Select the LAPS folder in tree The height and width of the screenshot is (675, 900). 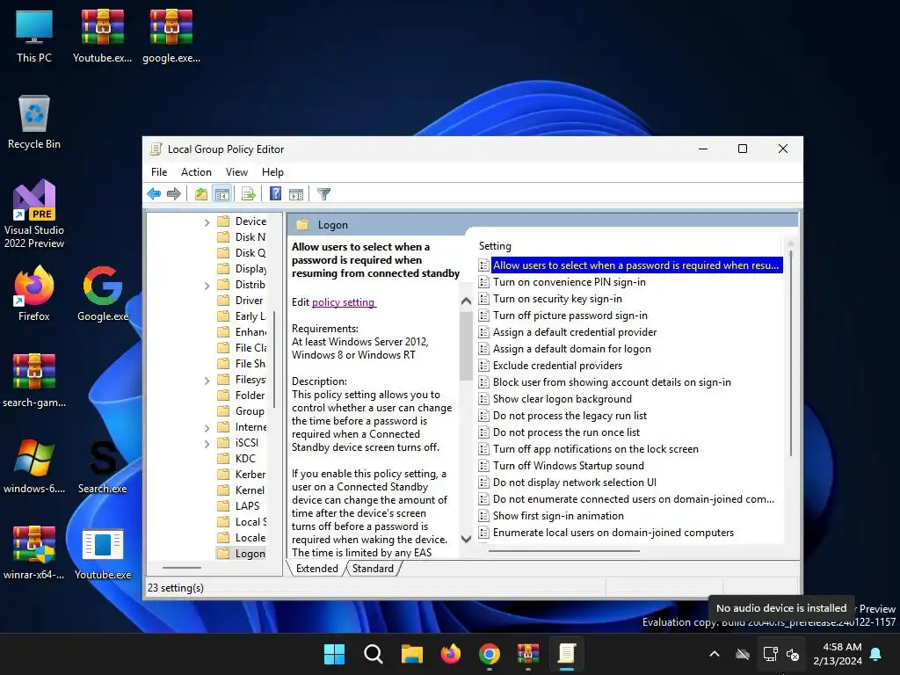pos(239,505)
